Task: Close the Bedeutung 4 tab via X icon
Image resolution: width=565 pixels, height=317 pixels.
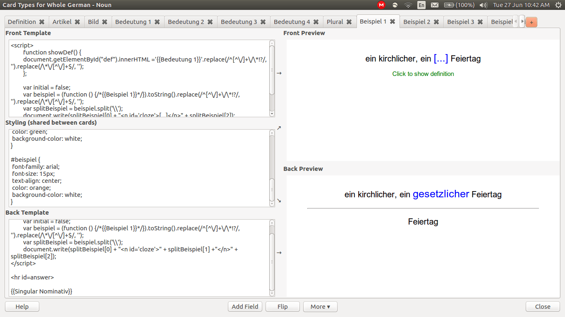Action: [316, 22]
